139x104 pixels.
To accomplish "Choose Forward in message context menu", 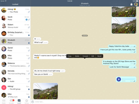I will (x=85, y=56).
